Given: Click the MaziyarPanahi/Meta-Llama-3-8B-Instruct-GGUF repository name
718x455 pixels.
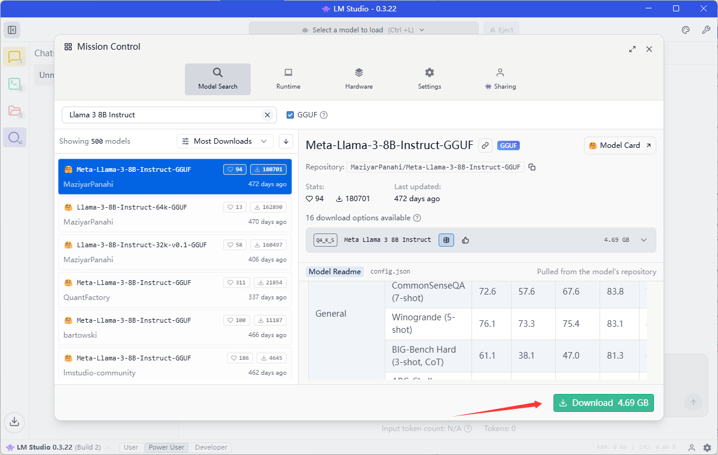Looking at the screenshot, I should click(x=436, y=167).
